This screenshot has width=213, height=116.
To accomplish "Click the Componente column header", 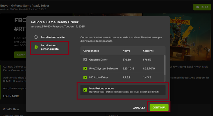I will tap(91, 51).
